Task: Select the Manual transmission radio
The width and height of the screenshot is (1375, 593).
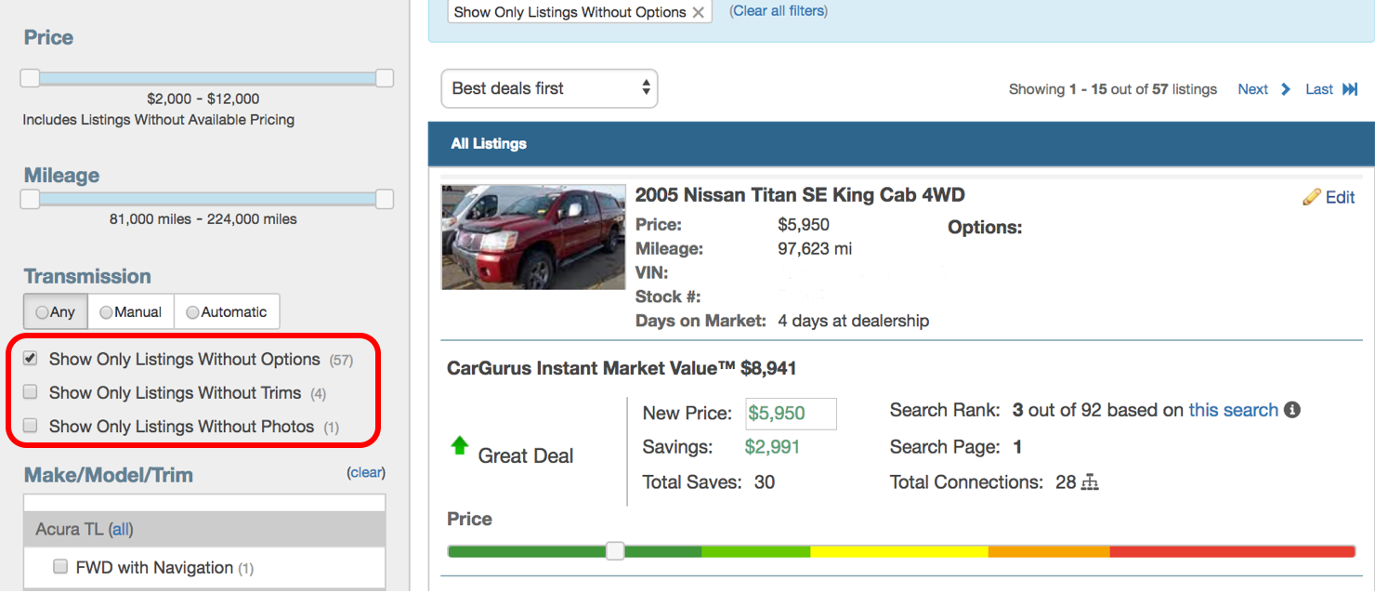Action: 106,312
